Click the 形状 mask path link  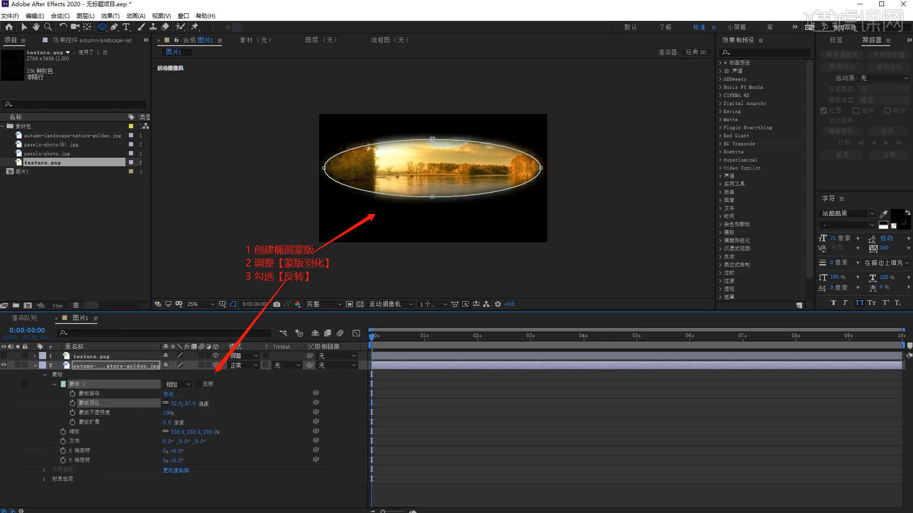pos(169,394)
